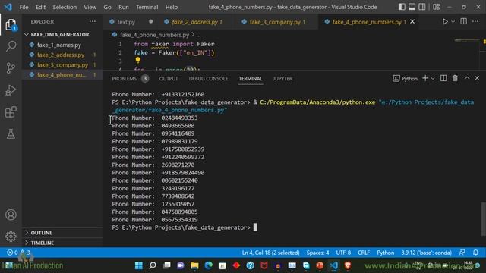Select interpreter 3.9.12 ('base': conda)

click(426, 253)
